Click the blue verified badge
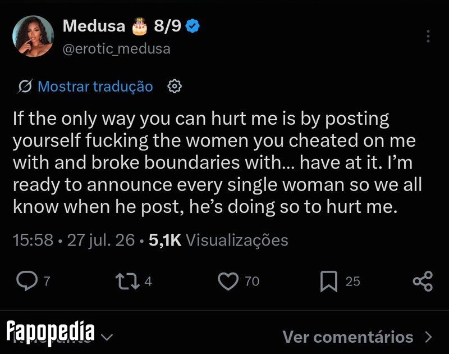The width and height of the screenshot is (449, 354). coord(193,26)
